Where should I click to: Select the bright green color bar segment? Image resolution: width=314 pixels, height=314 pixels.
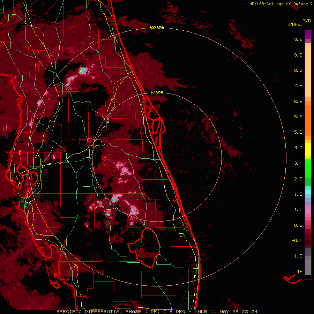click(308, 169)
